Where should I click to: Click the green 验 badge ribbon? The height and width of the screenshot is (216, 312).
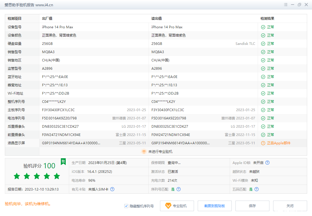tap(63, 161)
